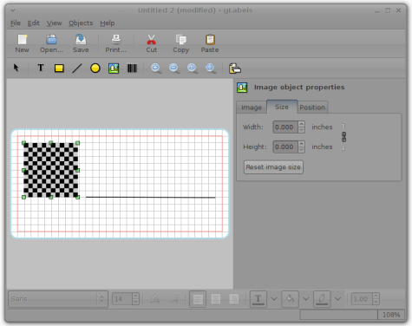Select the checkerboard image object
This screenshot has width=412, height=326.
[50, 170]
